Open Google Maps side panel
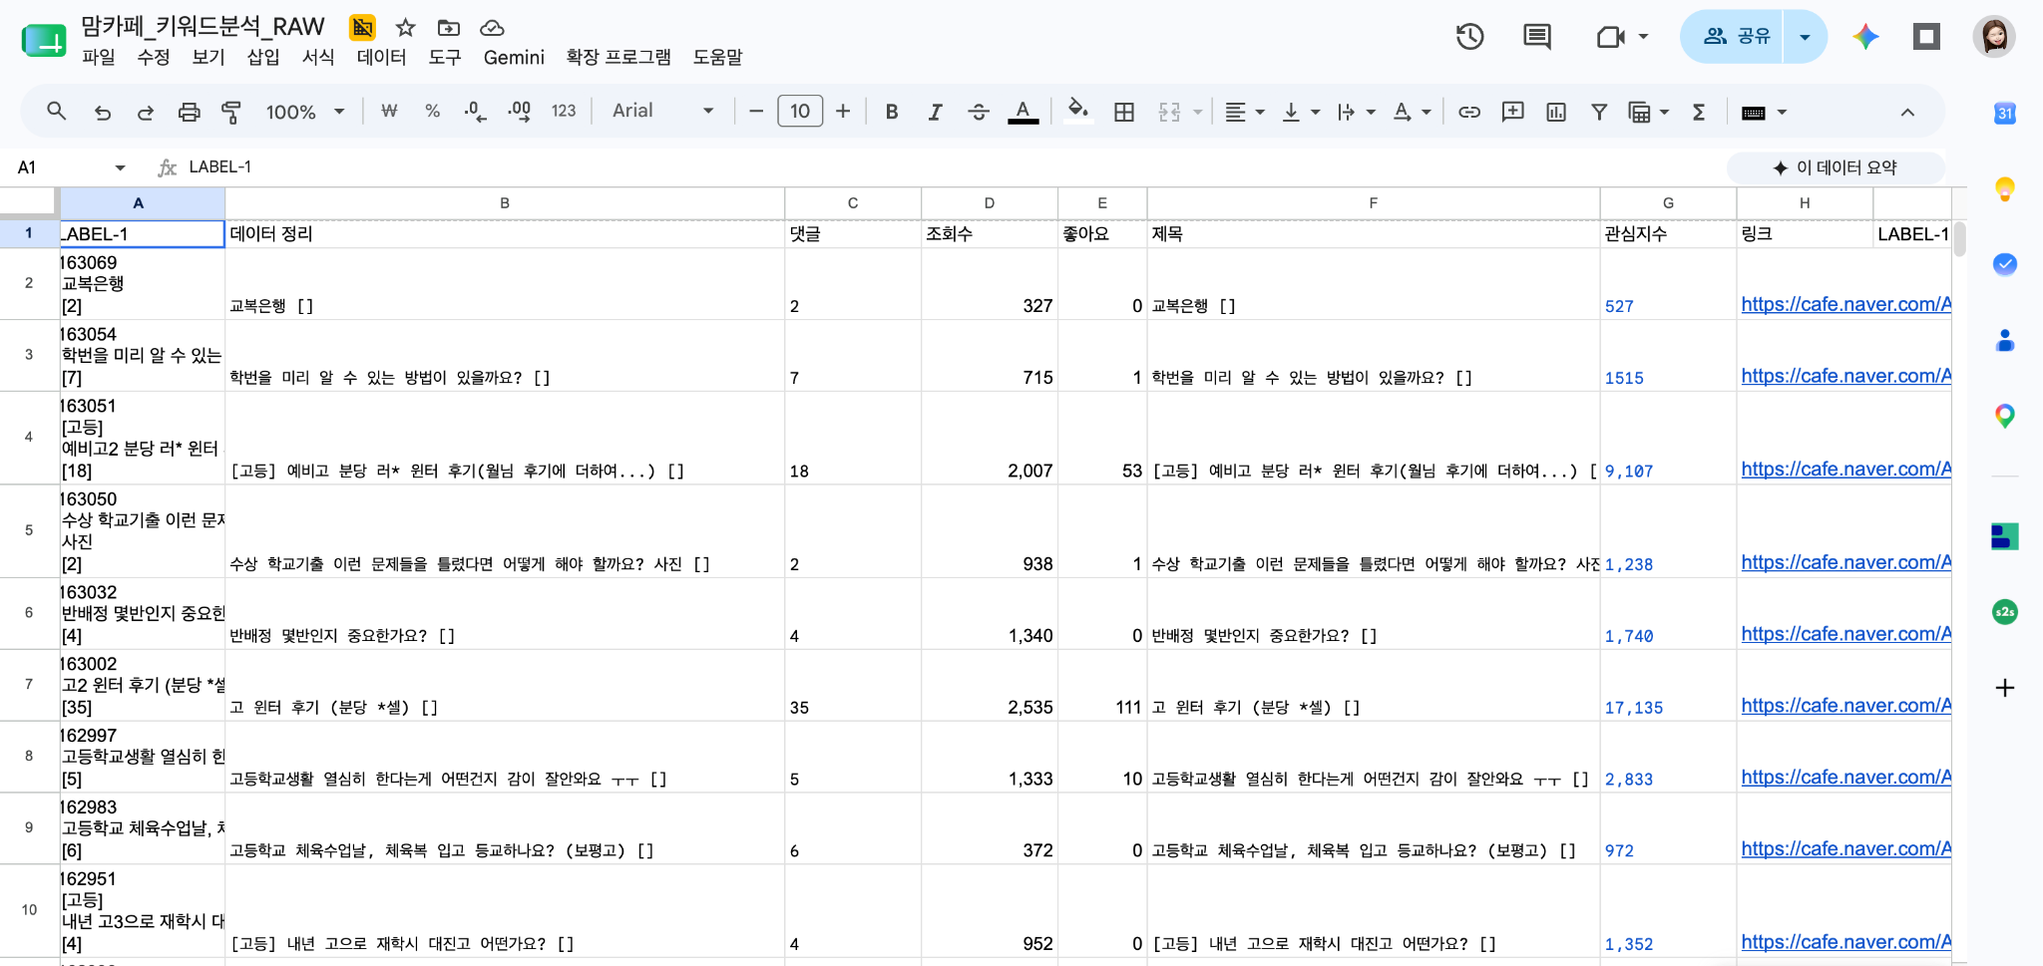 (x=2005, y=416)
